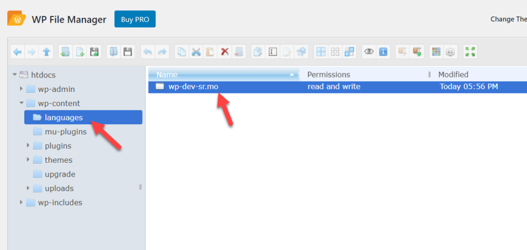The width and height of the screenshot is (527, 250).
Task: Open the wp-content folder
Action: 59,103
